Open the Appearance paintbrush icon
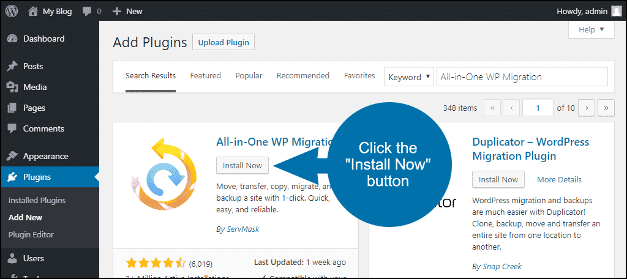 12,156
